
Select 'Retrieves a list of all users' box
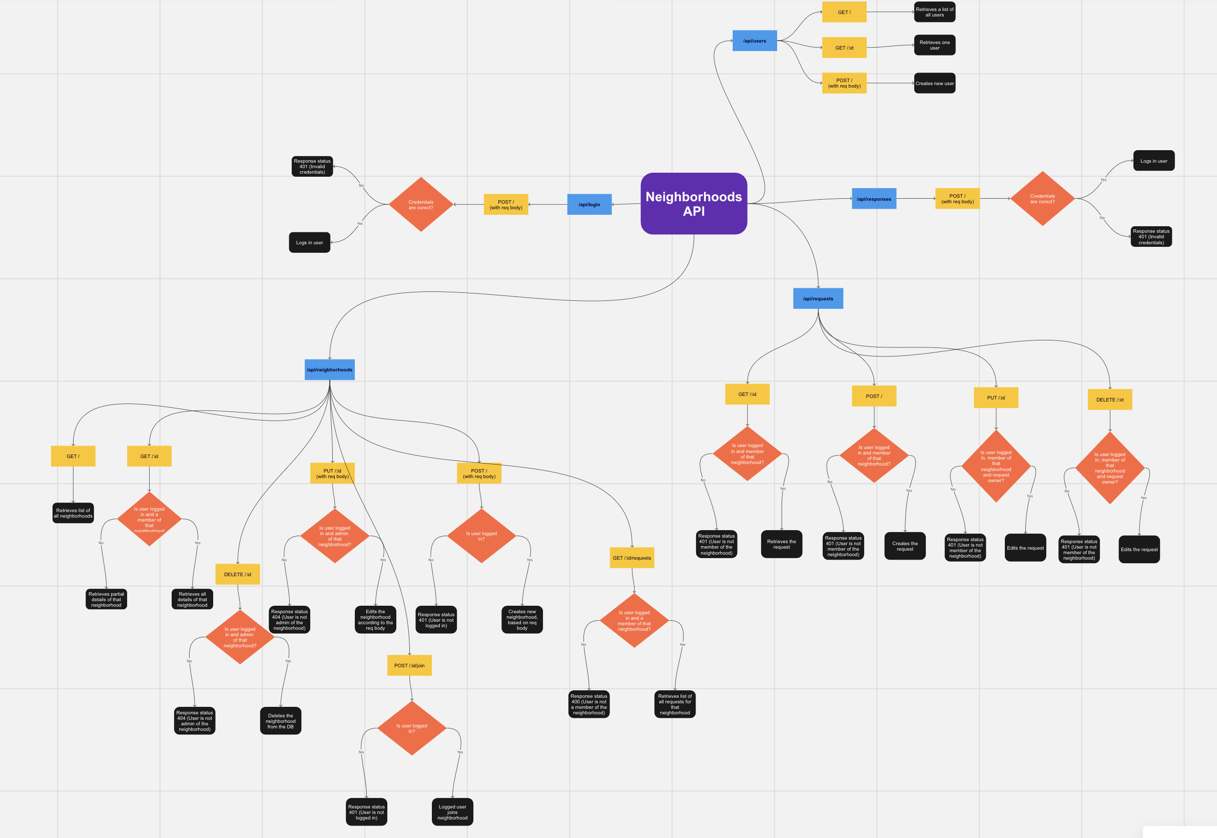point(935,12)
